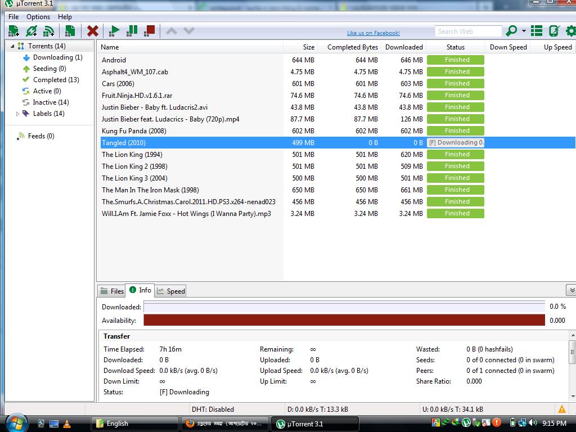Viewport: 576px width, 432px height.
Task: Click the red X Remove torrent icon
Action: (93, 31)
